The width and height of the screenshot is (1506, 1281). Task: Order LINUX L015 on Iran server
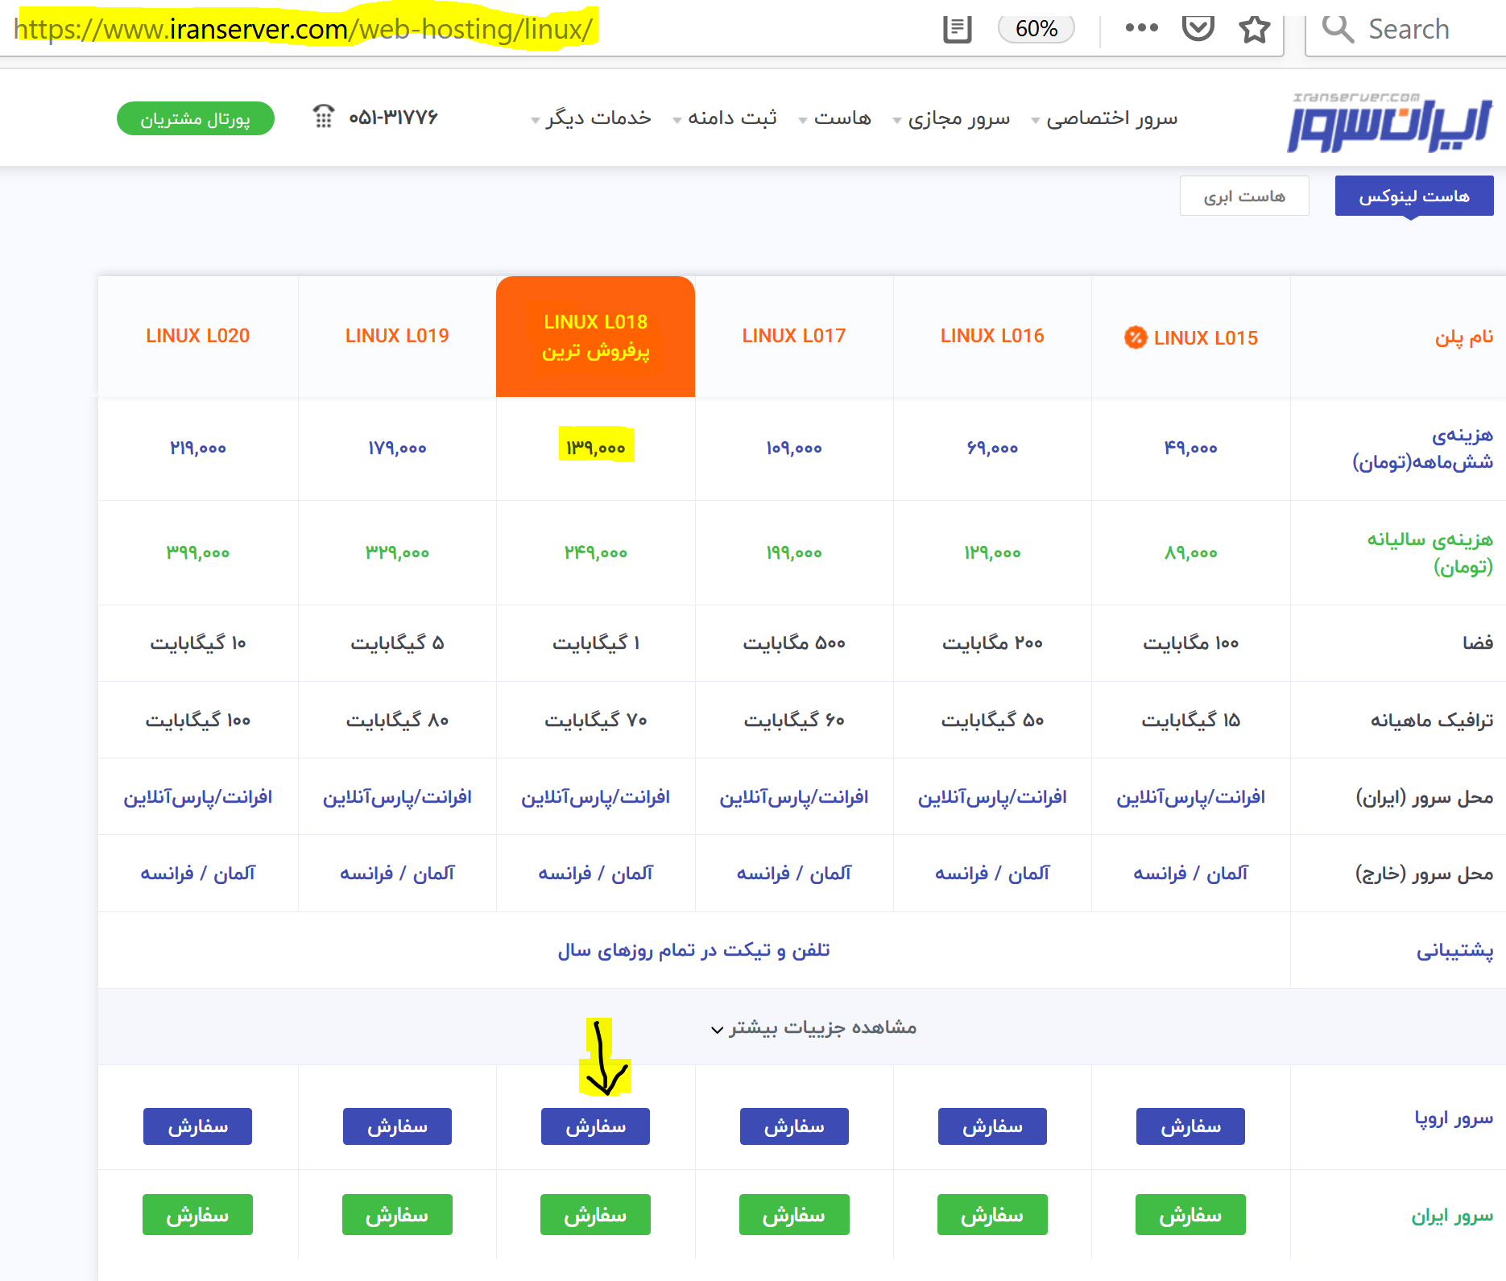[1190, 1215]
